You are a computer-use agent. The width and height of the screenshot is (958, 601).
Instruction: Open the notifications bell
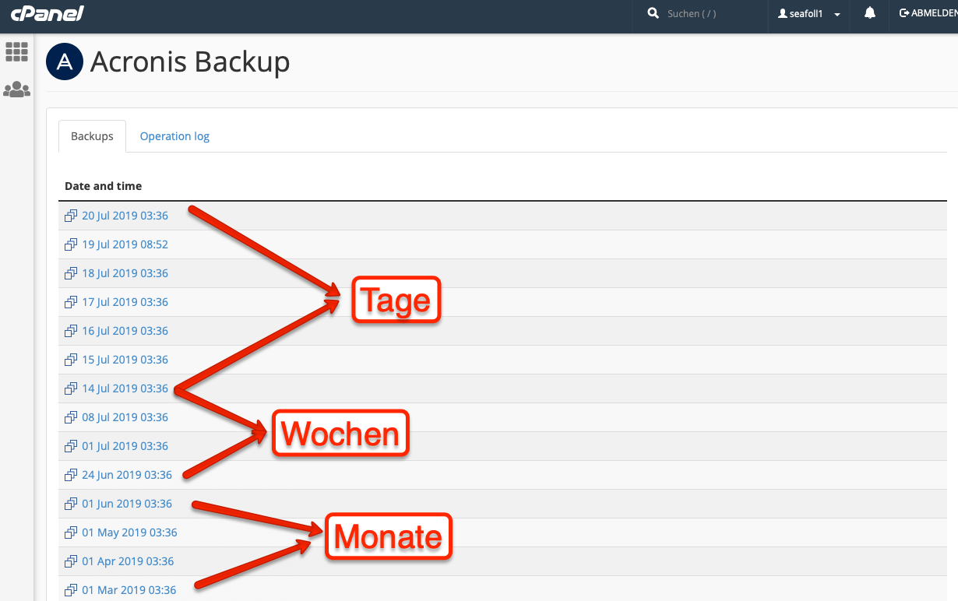870,13
